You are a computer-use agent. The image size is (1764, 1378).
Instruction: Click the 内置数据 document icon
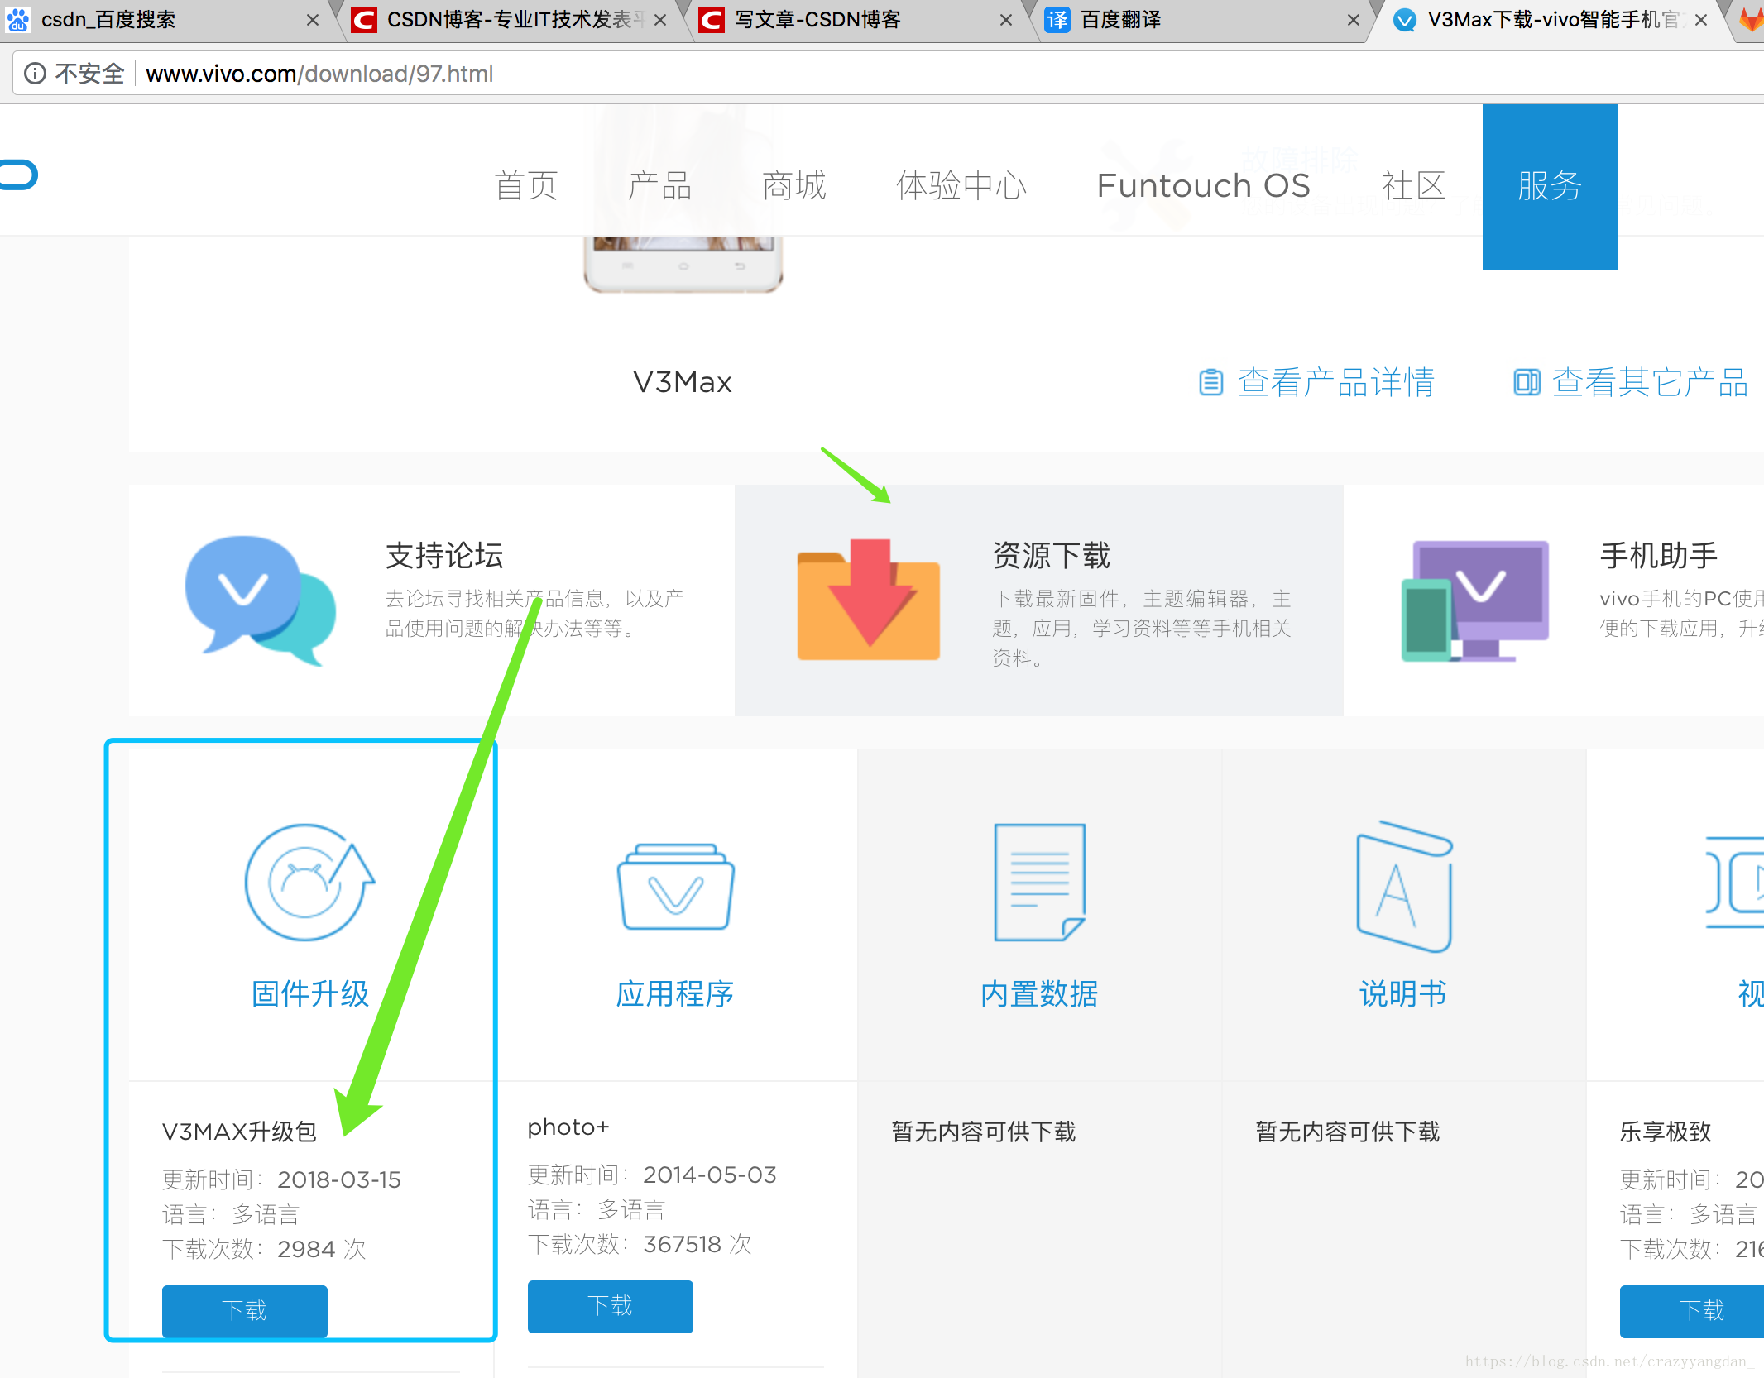point(1040,882)
